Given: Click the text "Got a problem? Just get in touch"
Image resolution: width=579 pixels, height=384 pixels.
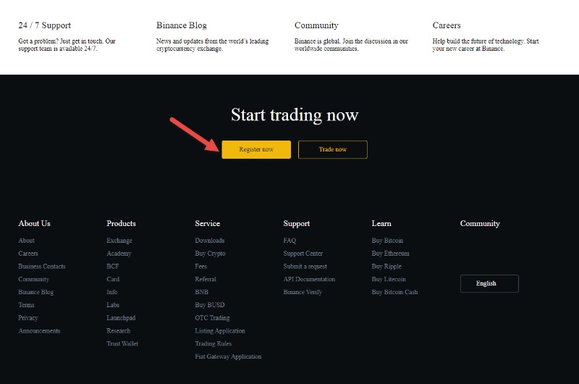Looking at the screenshot, I should 61,41.
